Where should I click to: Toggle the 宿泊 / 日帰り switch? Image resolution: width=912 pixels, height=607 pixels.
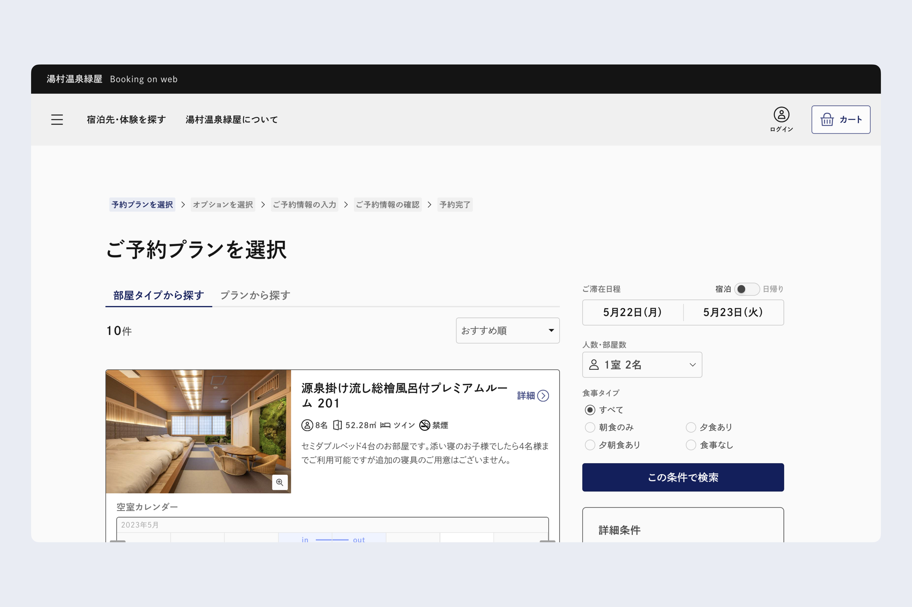point(746,289)
